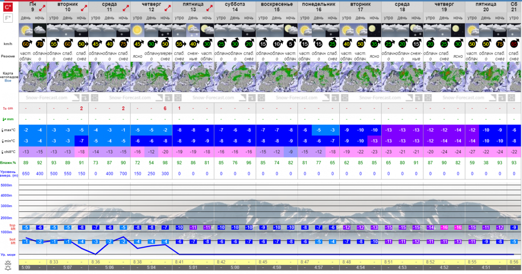Screen dimensions: 522x274
Task: Click sunrise time 8:56
Action: tap(514, 262)
